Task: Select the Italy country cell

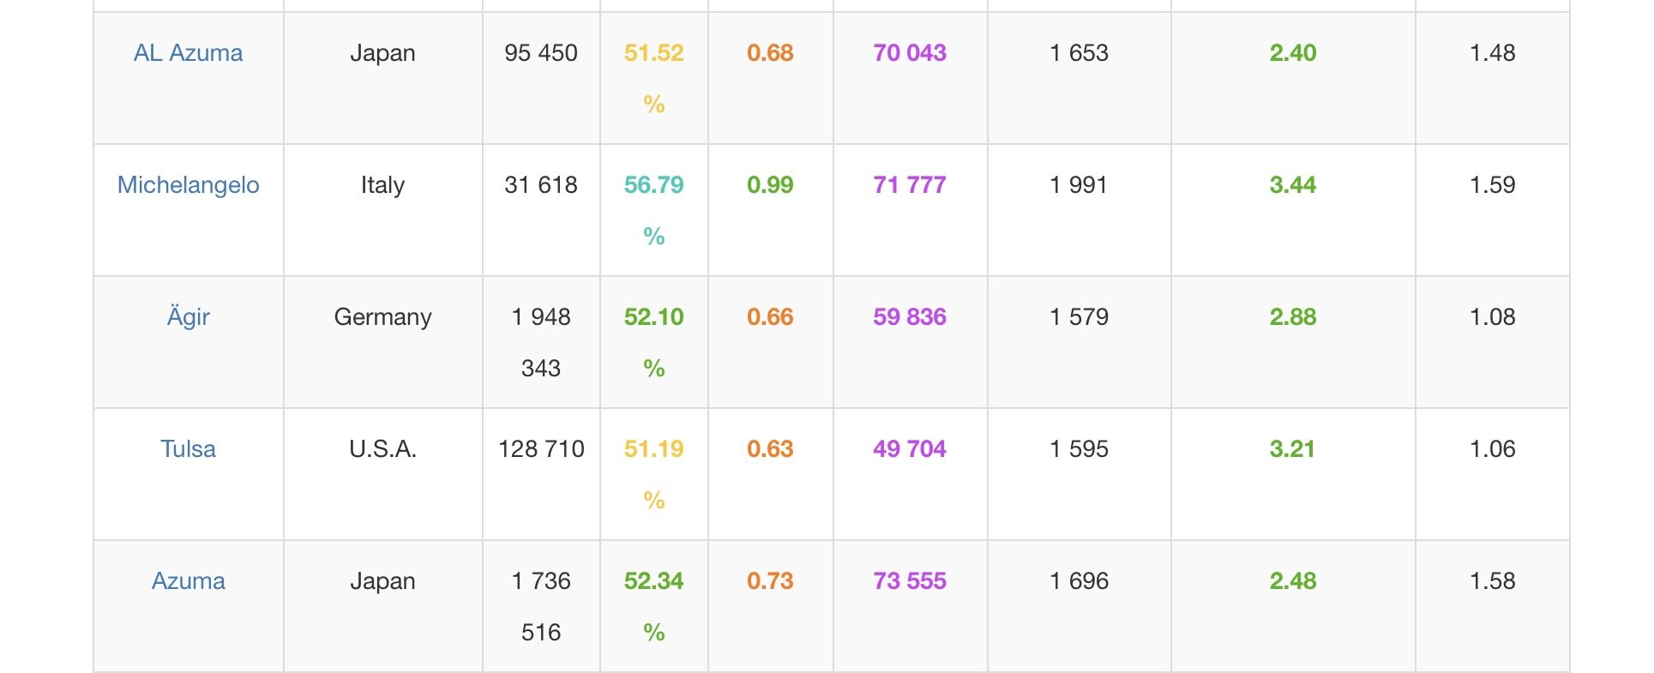Action: [382, 185]
